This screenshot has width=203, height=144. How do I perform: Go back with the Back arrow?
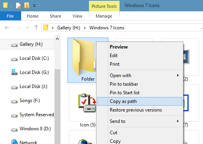point(7,28)
